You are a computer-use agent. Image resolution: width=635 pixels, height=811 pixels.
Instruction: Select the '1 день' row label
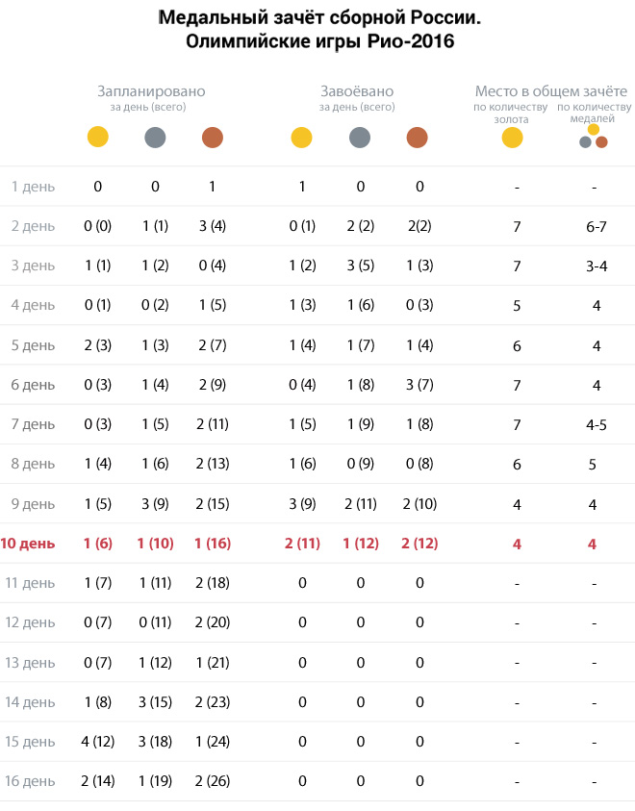click(33, 187)
